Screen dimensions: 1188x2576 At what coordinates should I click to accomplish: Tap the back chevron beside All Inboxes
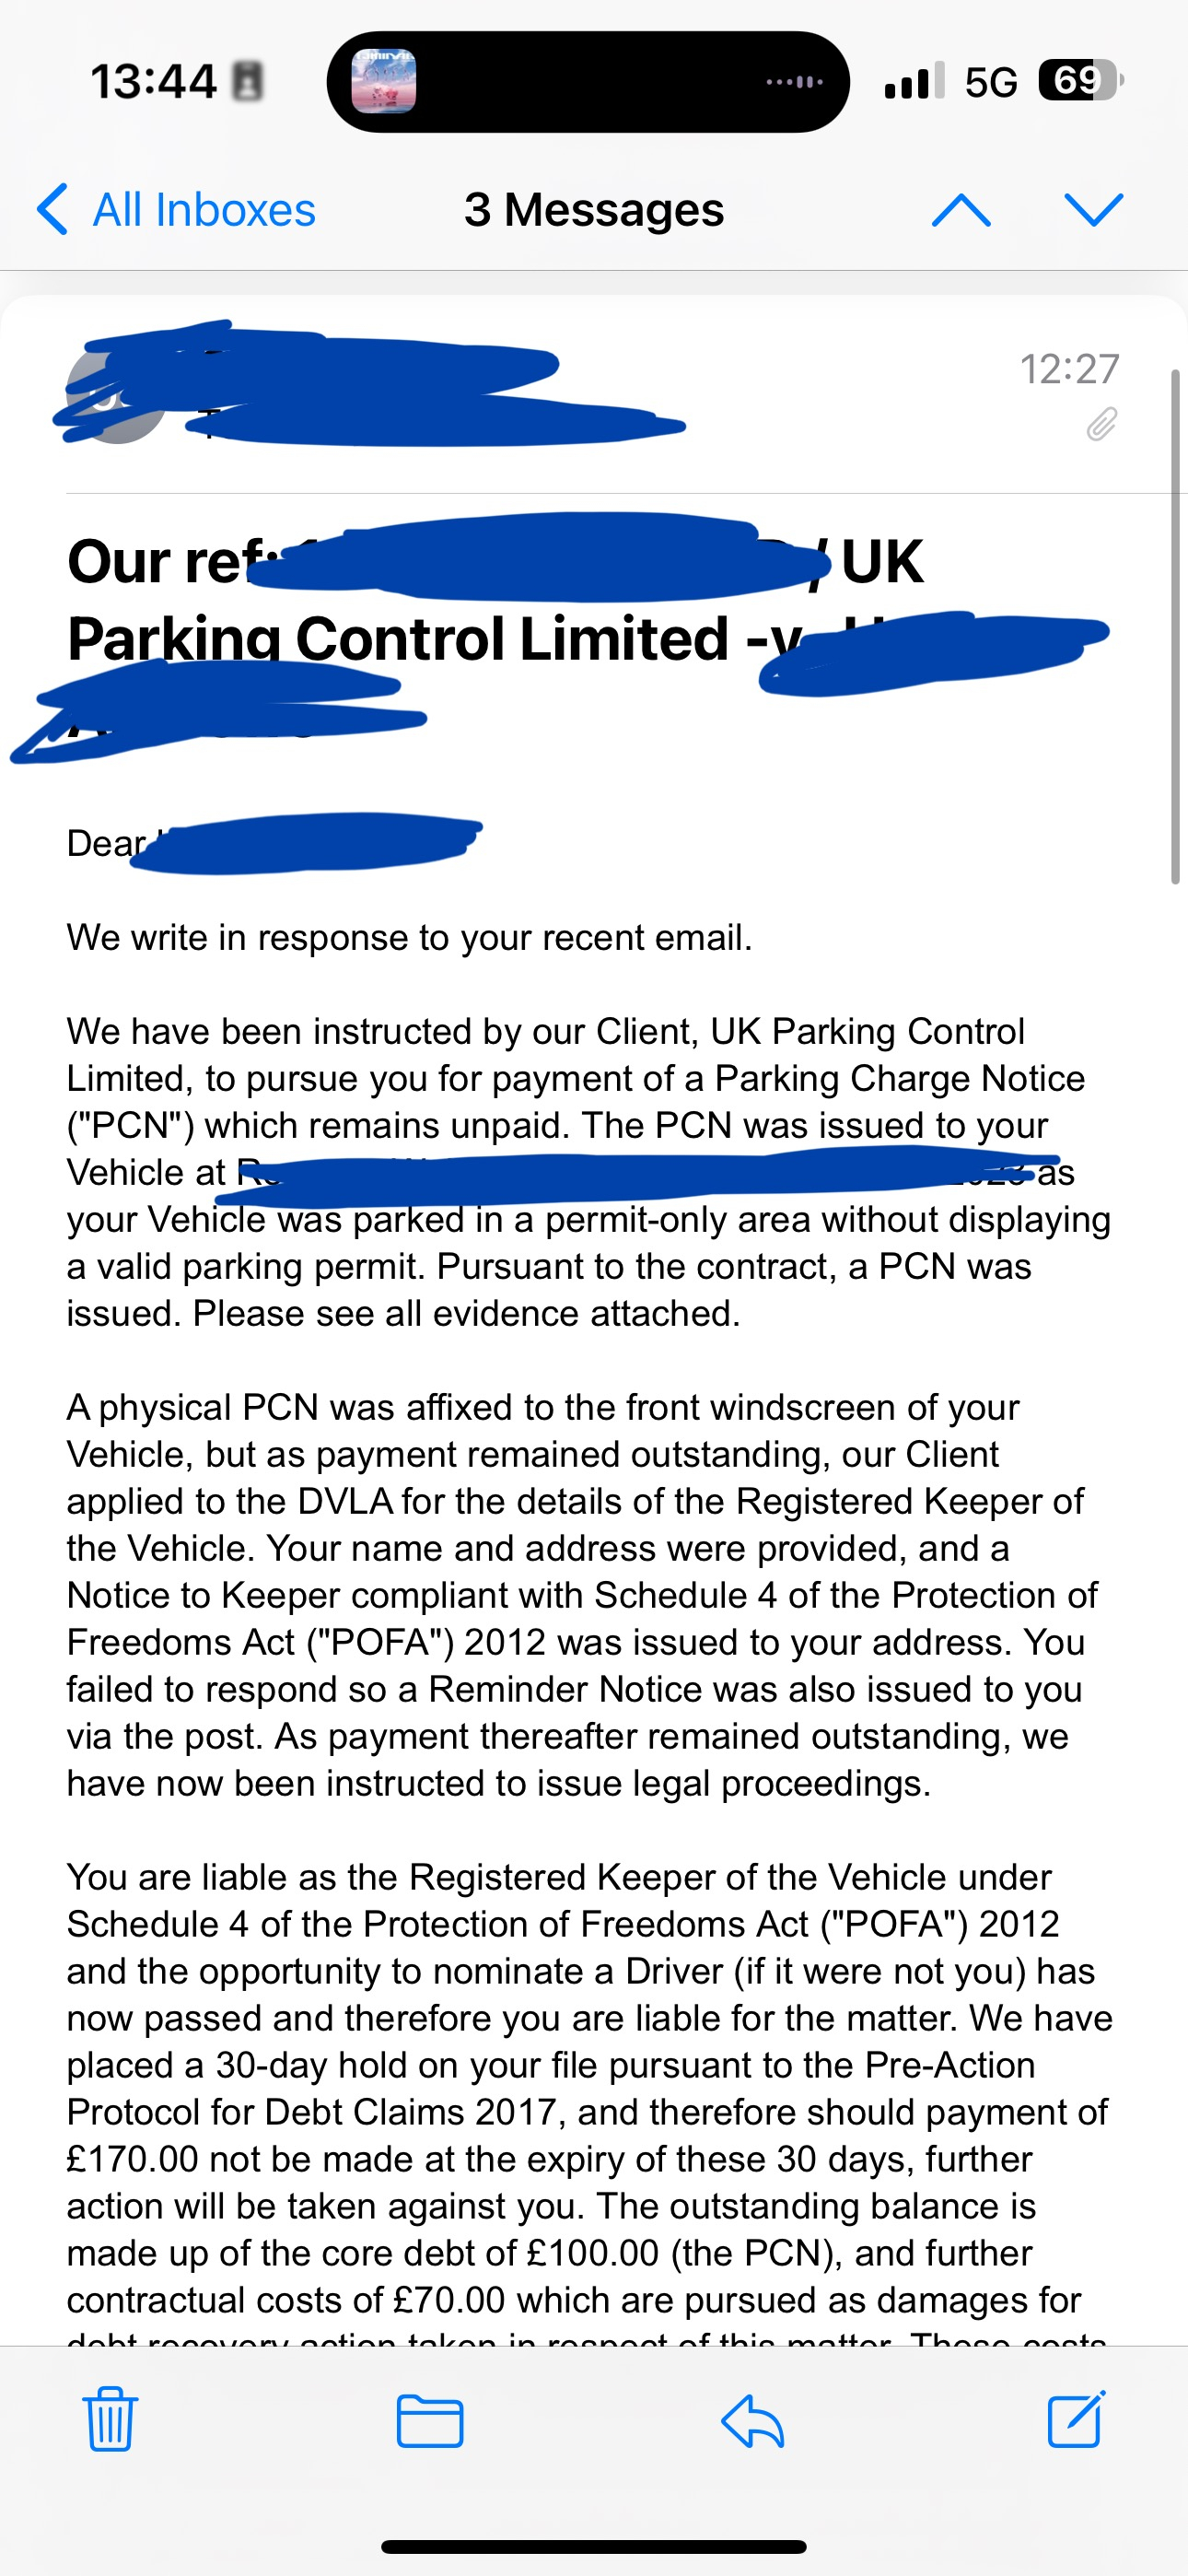52,210
